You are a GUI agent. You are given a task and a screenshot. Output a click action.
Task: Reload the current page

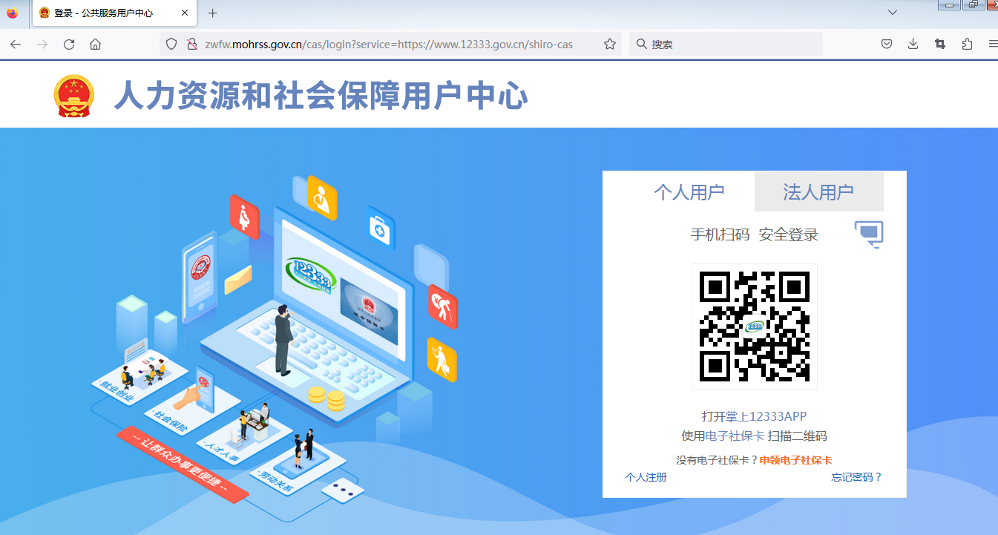[69, 45]
